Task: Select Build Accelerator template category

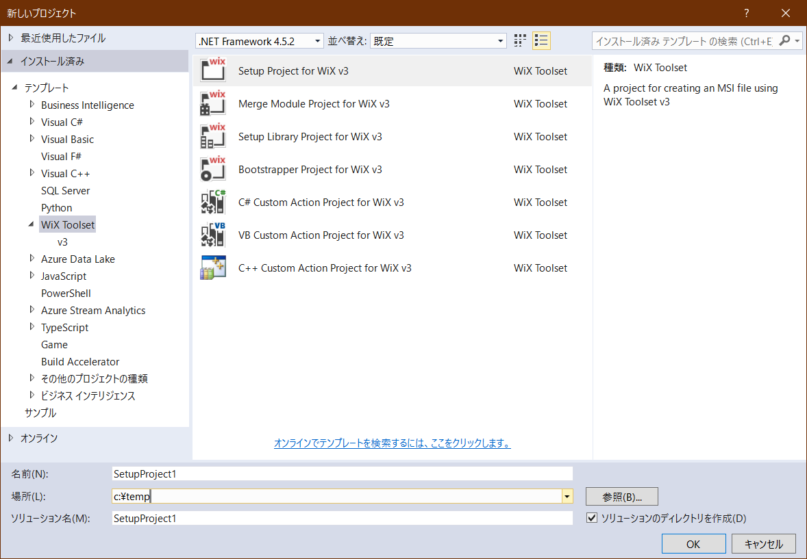Action: [80, 361]
